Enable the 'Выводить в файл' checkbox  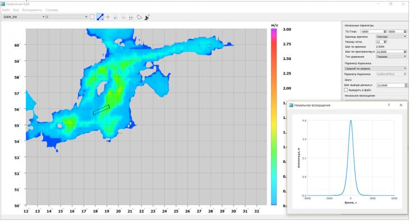[346, 90]
